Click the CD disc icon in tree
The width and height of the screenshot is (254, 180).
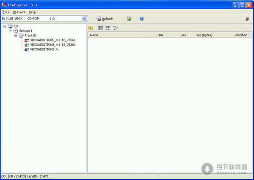click(x=10, y=26)
